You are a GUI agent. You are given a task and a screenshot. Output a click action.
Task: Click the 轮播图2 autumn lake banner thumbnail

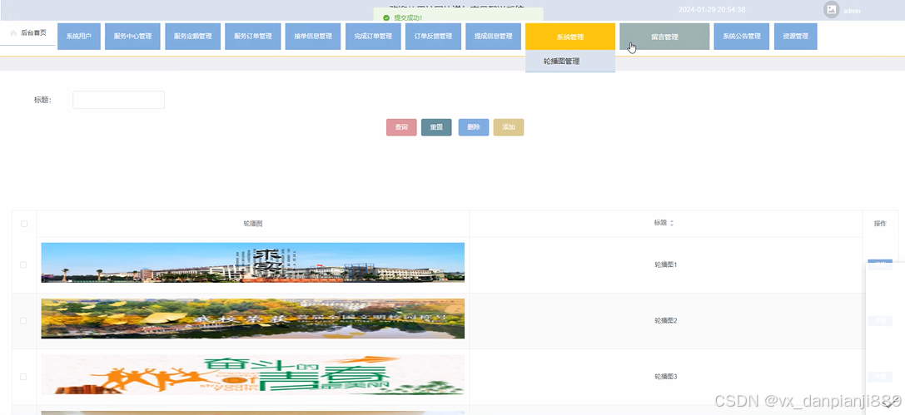point(253,319)
